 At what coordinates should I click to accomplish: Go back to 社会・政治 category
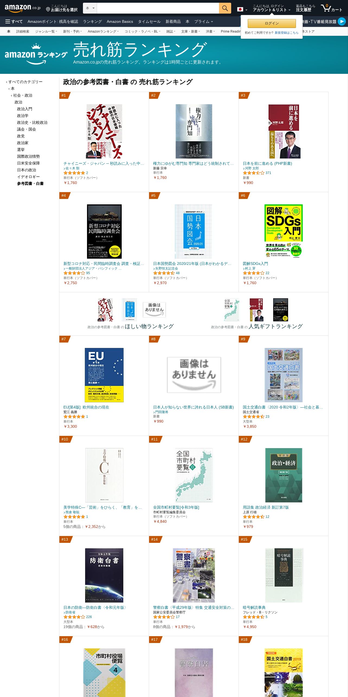pos(22,95)
